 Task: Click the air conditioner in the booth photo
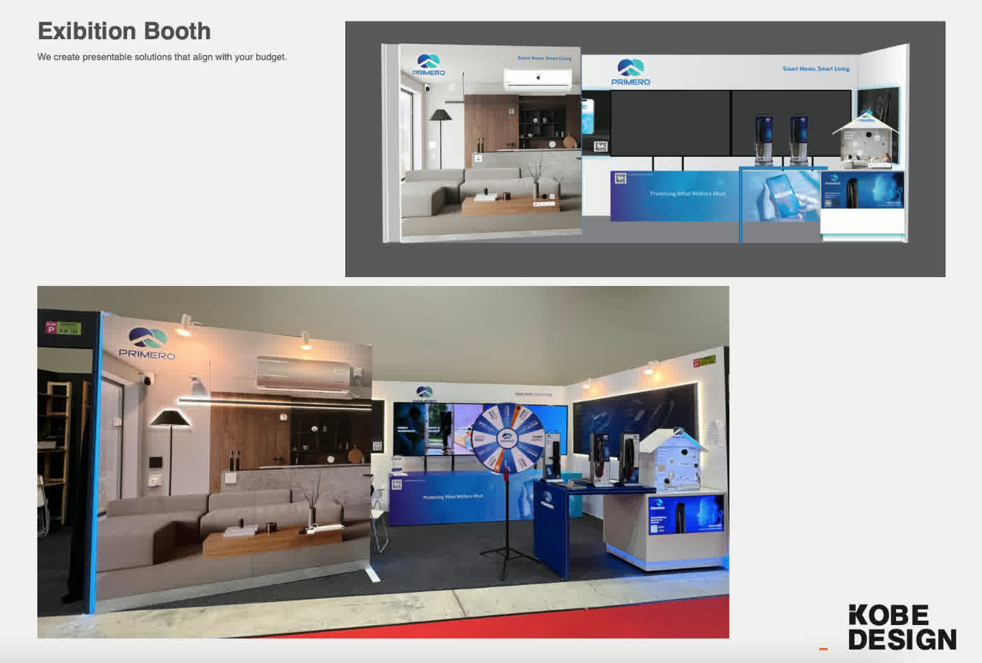(x=304, y=373)
